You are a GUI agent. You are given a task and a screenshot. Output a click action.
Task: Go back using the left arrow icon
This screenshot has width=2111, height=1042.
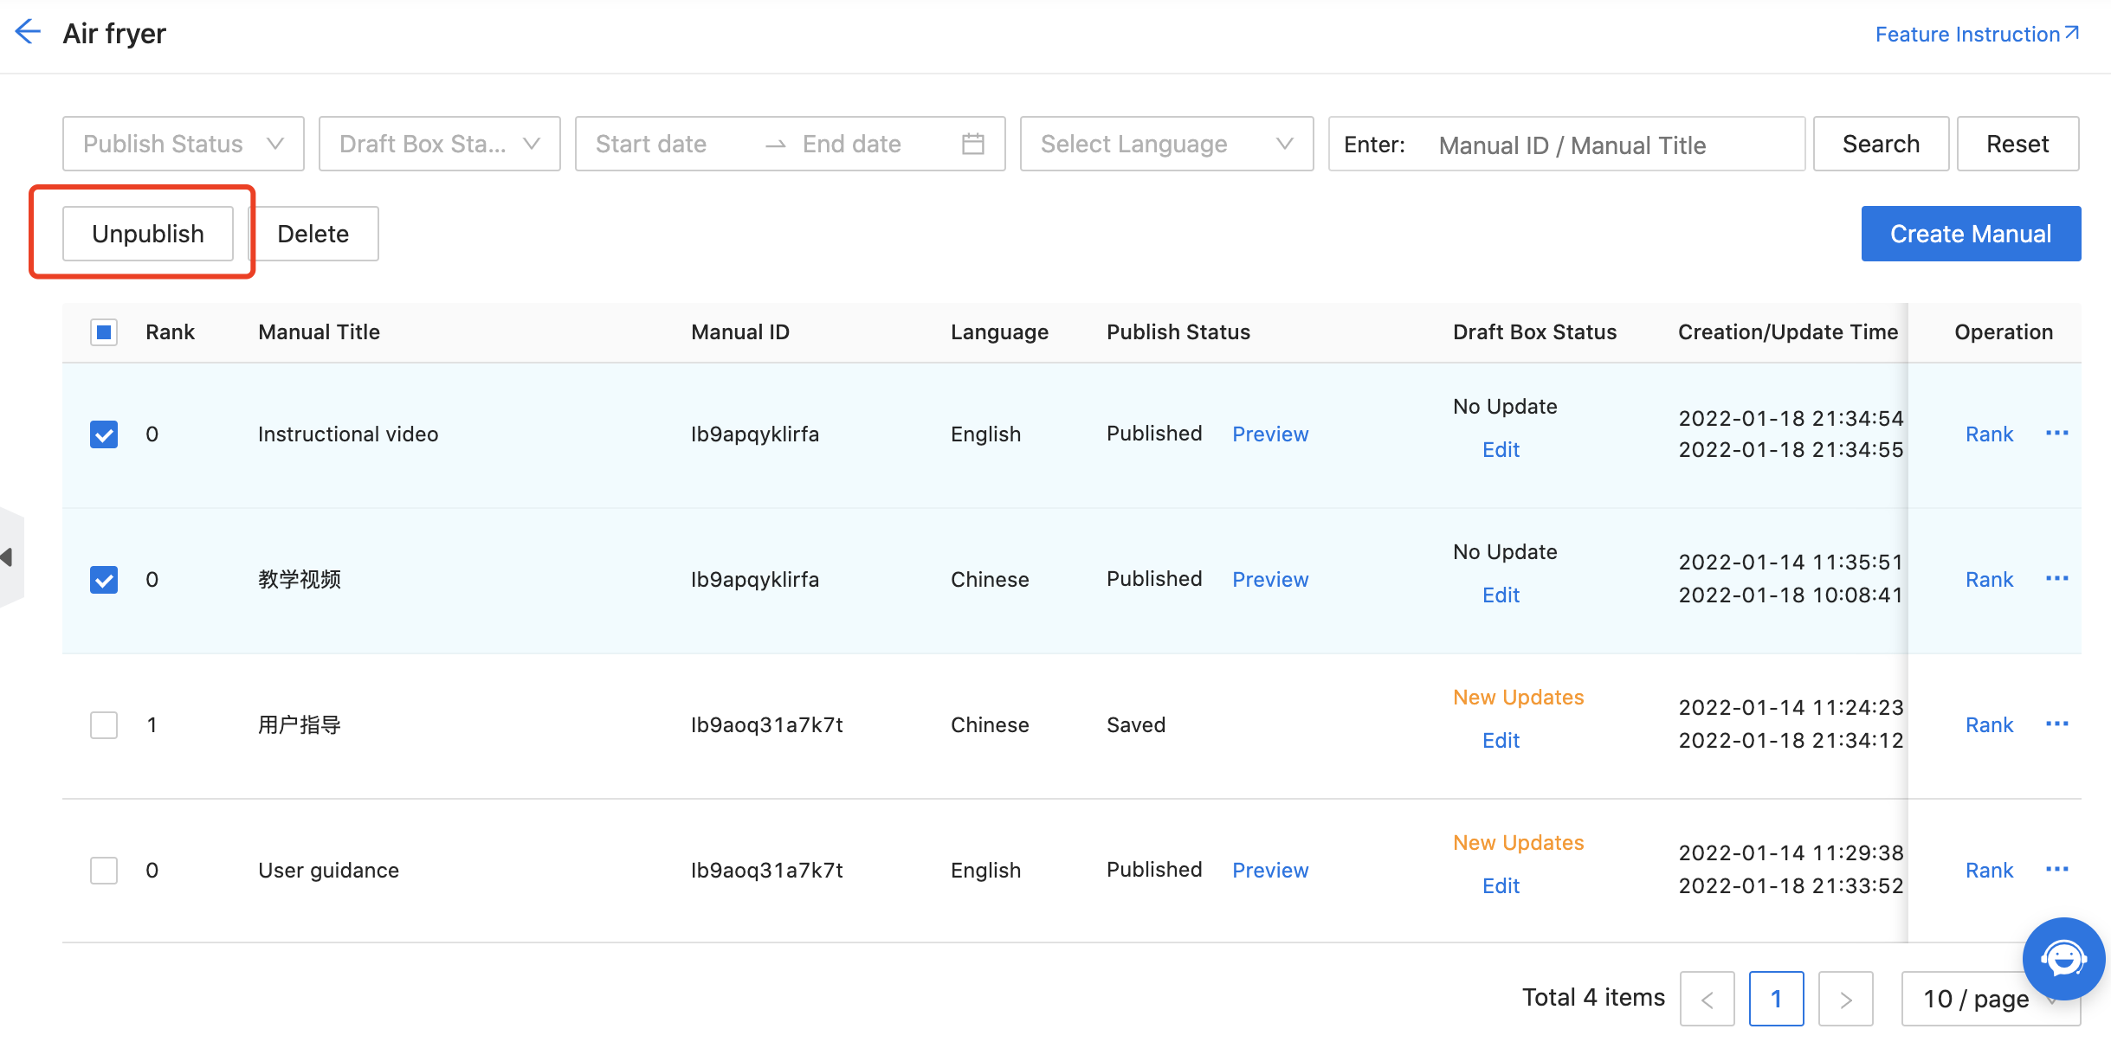pyautogui.click(x=28, y=32)
